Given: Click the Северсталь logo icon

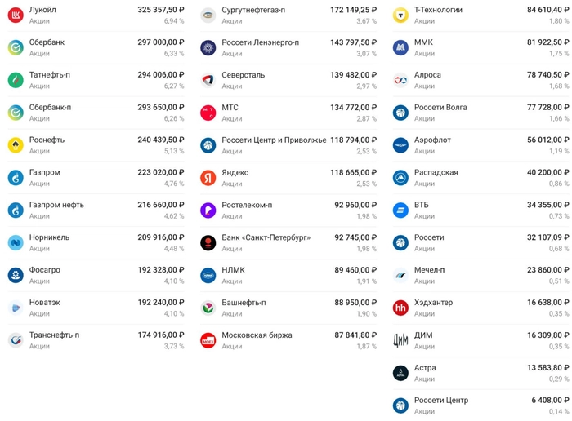Looking at the screenshot, I should click(x=208, y=80).
